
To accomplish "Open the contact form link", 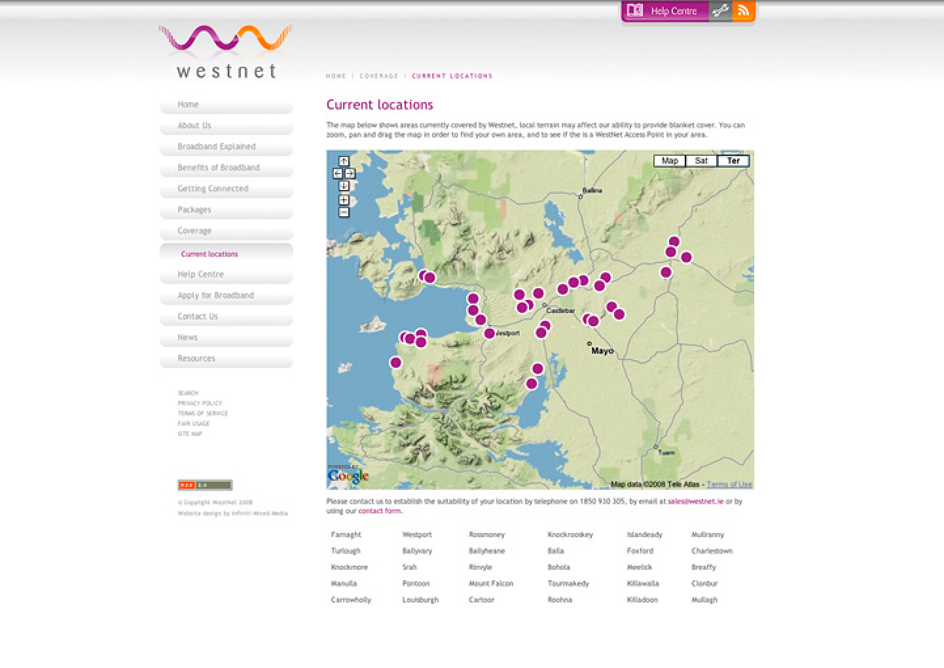I will tap(380, 511).
